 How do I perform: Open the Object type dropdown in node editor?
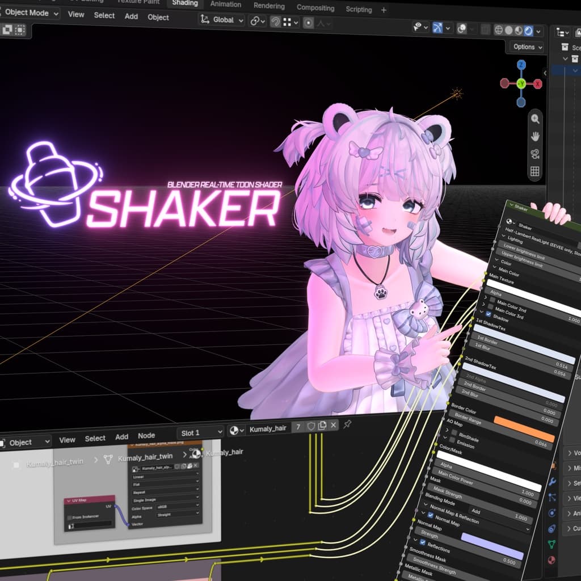[x=25, y=442]
